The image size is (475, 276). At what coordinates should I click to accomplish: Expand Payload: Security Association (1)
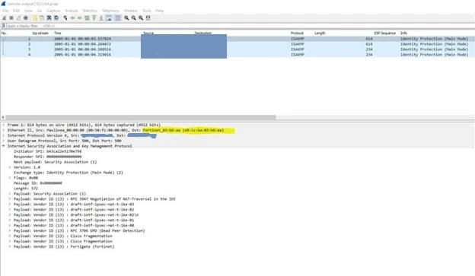click(10, 194)
